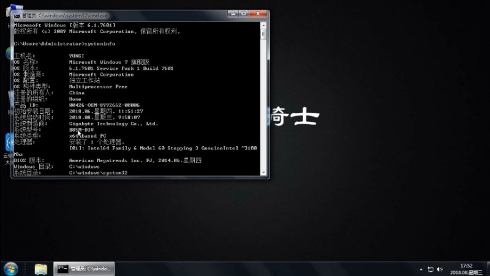The width and height of the screenshot is (490, 276).
Task: Click the 'x64-based PC' system type
Action: point(88,136)
